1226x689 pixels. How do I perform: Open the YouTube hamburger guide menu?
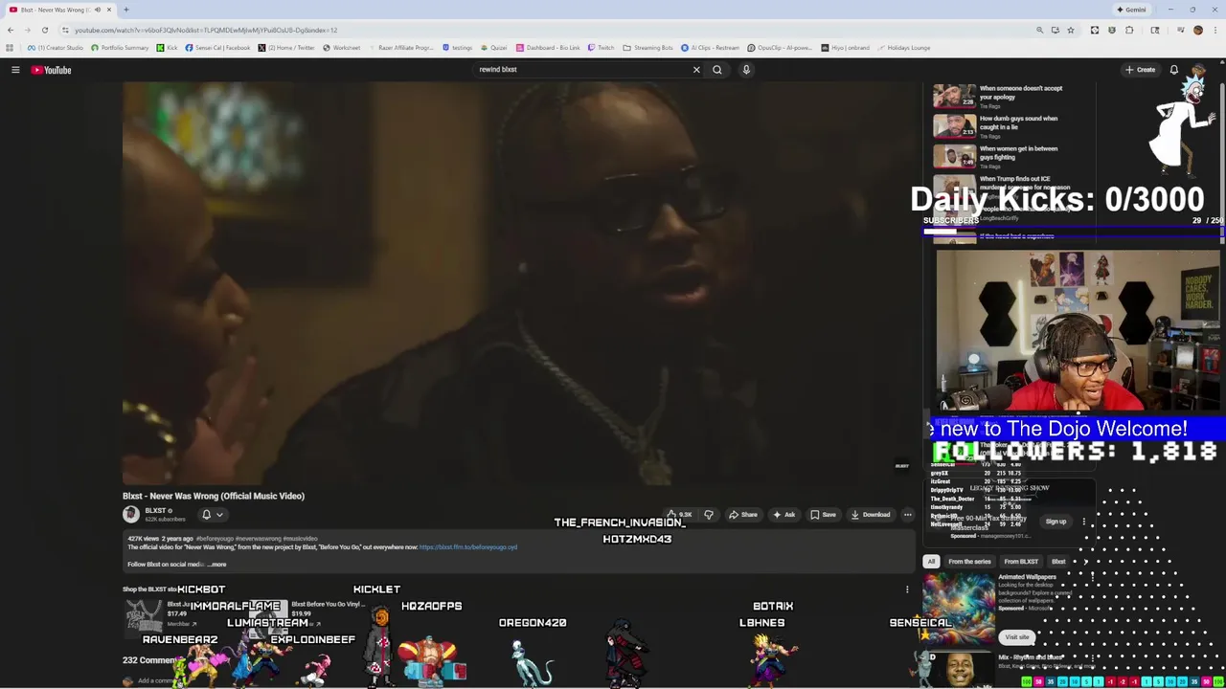[x=15, y=70]
